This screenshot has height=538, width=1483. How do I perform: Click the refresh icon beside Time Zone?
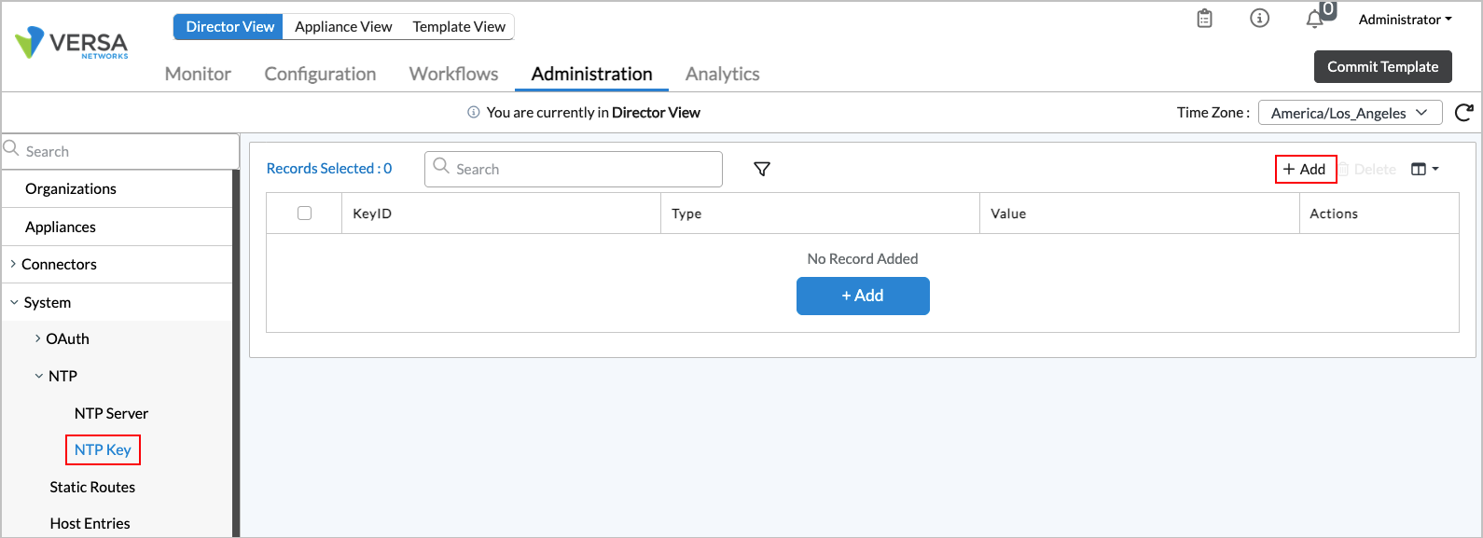coord(1463,113)
